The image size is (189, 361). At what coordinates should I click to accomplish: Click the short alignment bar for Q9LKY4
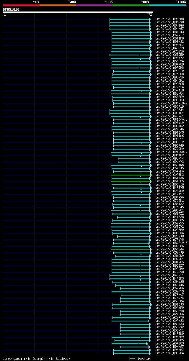coord(135,158)
